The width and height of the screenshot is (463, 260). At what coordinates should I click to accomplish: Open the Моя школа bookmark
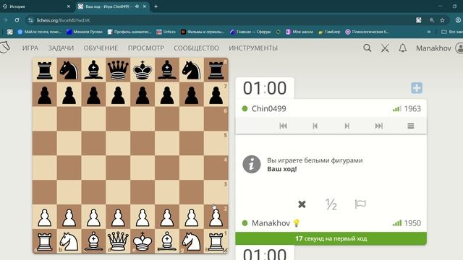click(x=300, y=32)
